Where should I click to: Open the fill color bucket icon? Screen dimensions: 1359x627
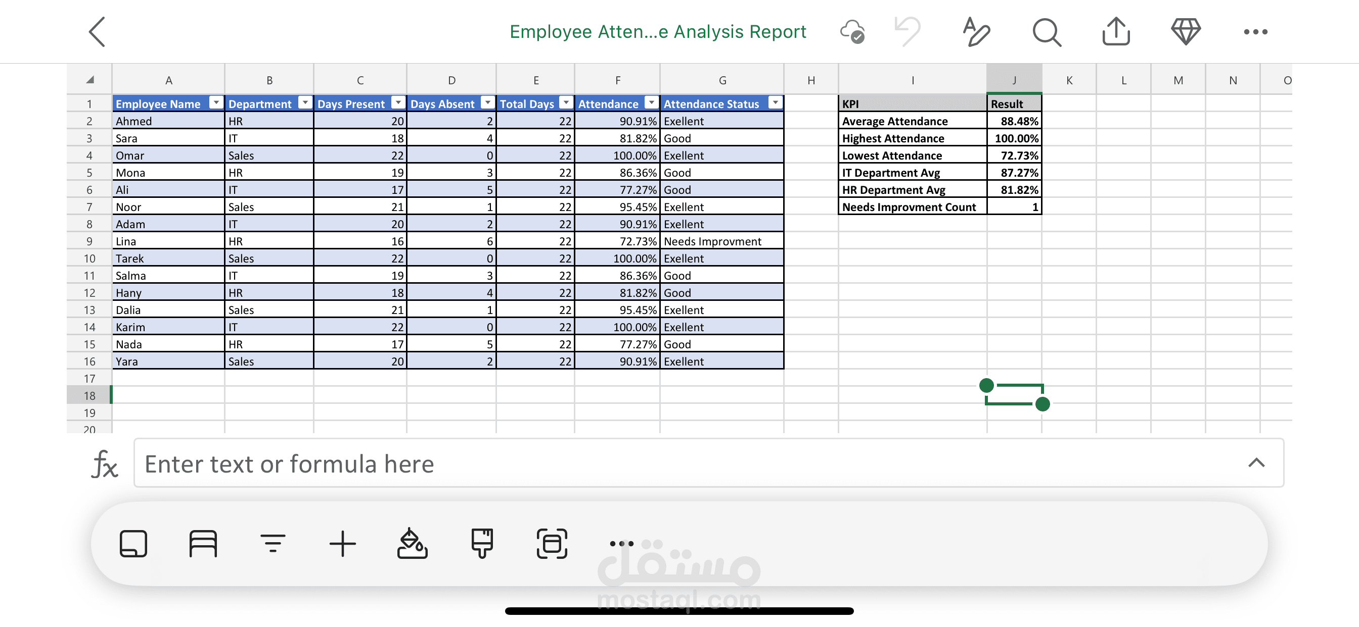412,543
